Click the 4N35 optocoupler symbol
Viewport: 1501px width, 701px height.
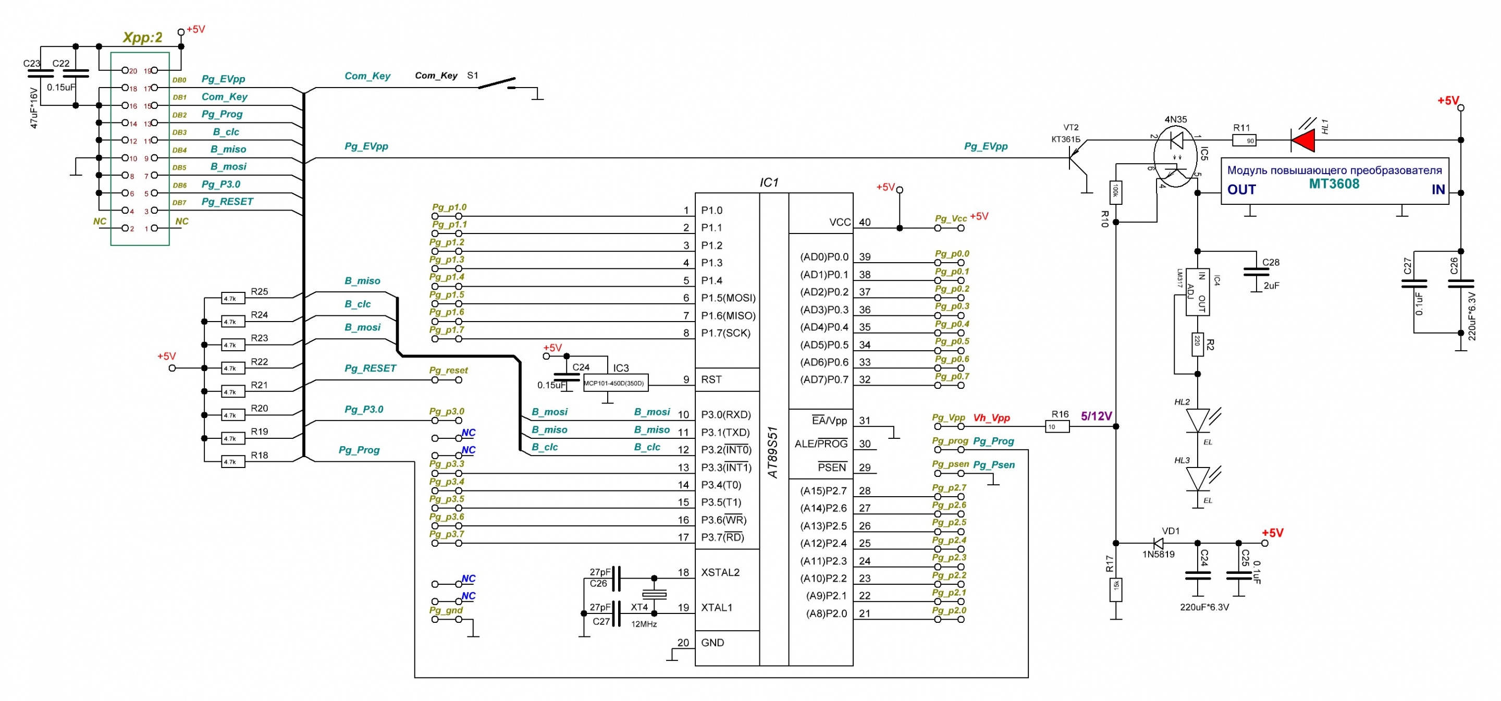click(x=1175, y=156)
